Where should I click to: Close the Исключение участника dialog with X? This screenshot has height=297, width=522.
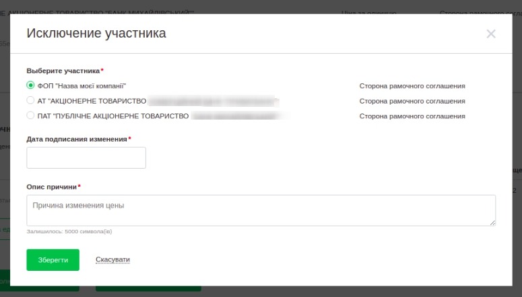(x=490, y=34)
